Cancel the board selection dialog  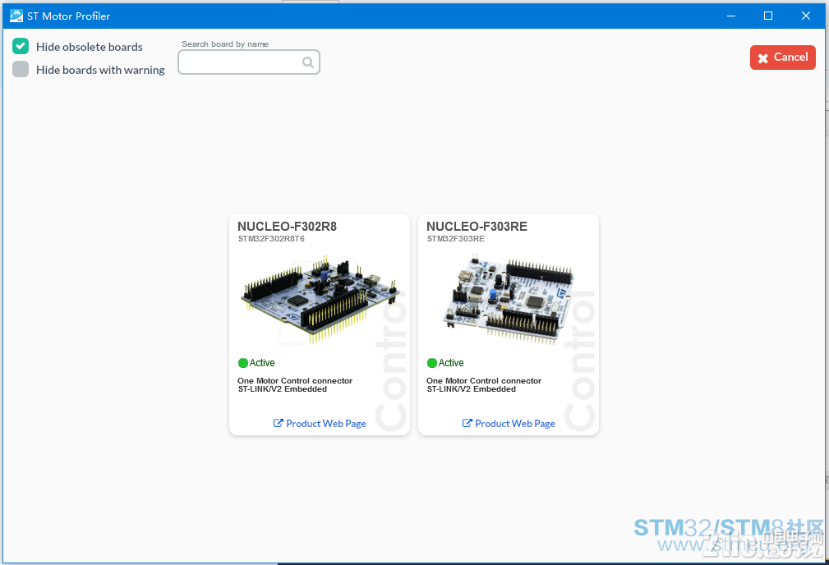[x=782, y=57]
